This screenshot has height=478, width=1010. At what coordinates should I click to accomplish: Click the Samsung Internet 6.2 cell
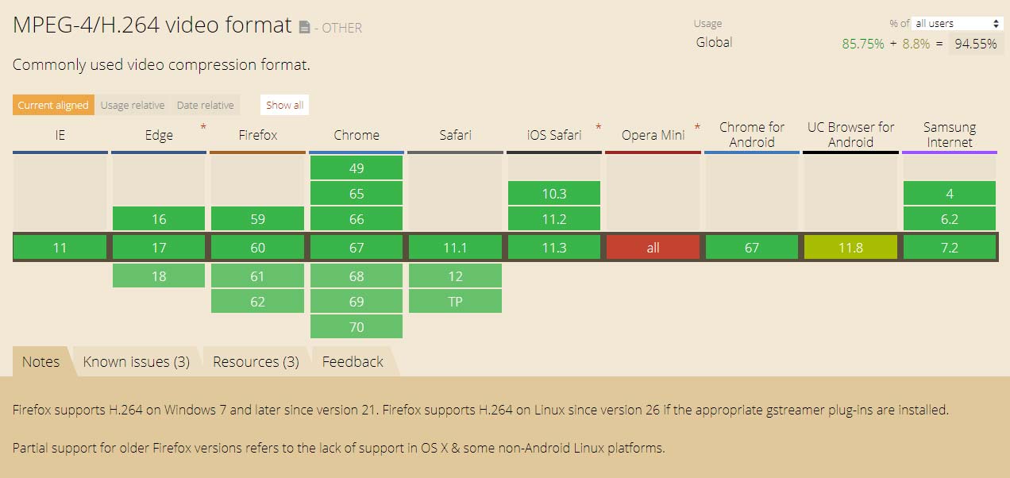[x=950, y=219]
